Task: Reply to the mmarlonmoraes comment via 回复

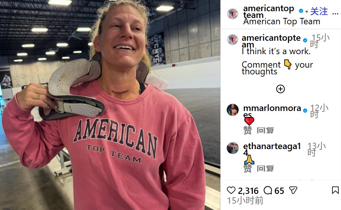Action: pyautogui.click(x=265, y=130)
